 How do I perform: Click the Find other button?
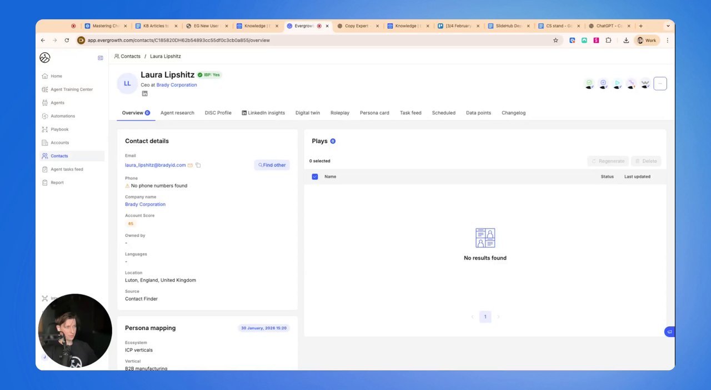pyautogui.click(x=272, y=165)
